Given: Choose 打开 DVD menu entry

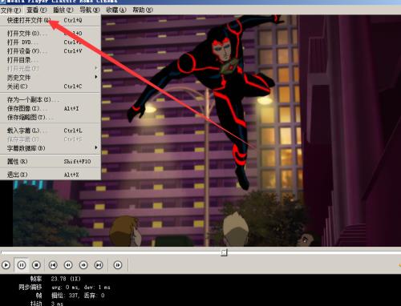Looking at the screenshot, I should [51, 42].
